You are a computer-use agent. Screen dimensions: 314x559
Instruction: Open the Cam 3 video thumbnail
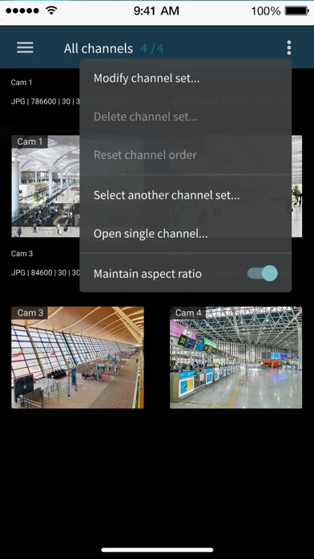click(x=78, y=357)
